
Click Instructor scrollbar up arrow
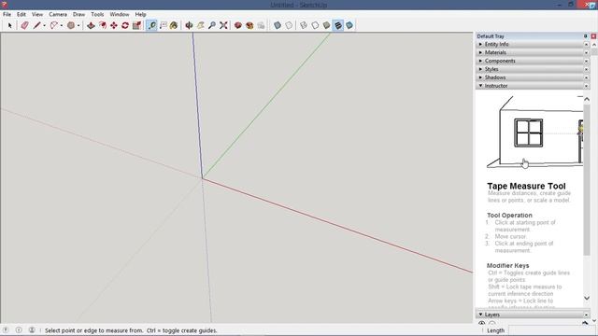click(x=587, y=99)
